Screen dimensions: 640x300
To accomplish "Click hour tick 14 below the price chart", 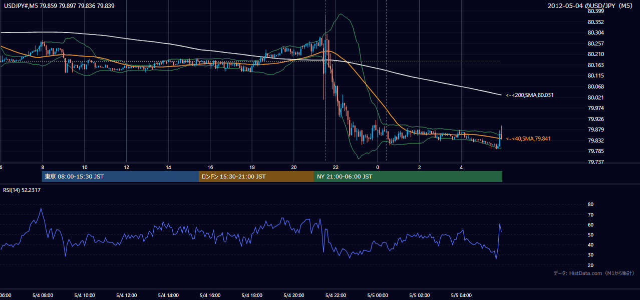I will point(168,167).
